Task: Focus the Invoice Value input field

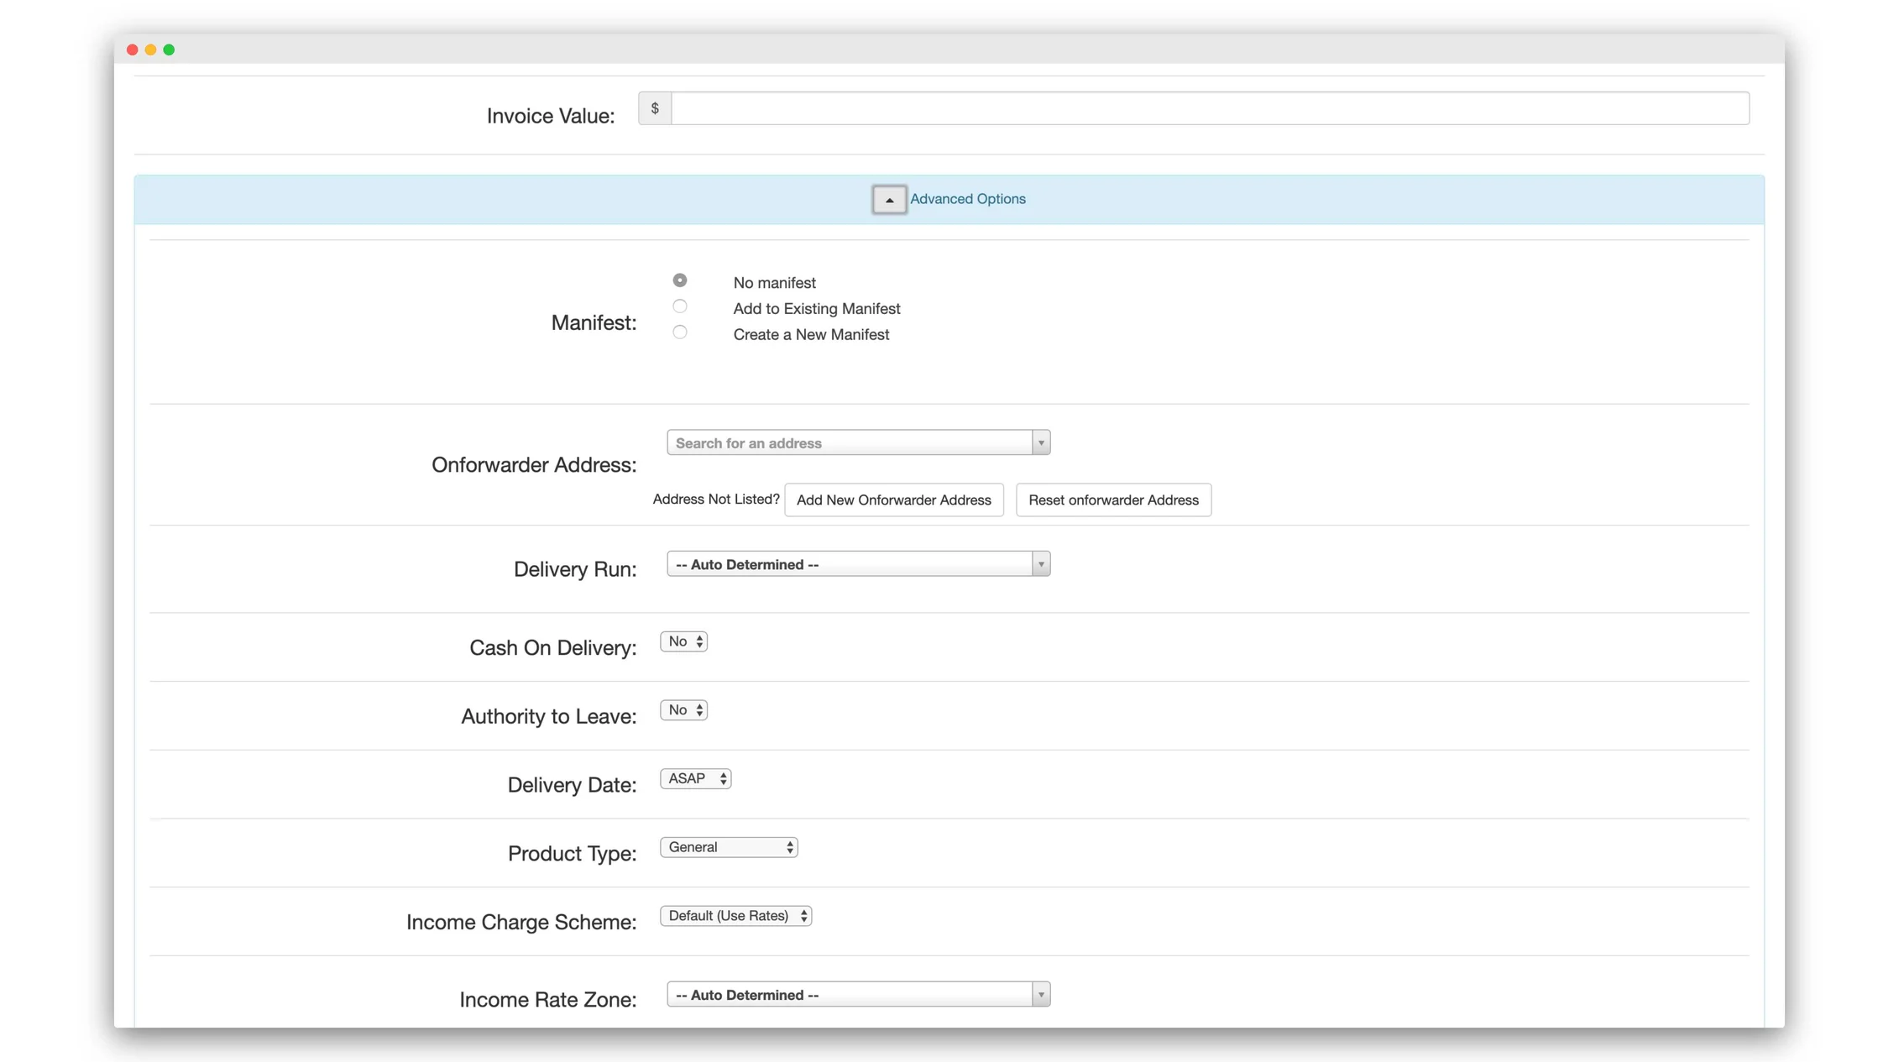Action: tap(1209, 108)
